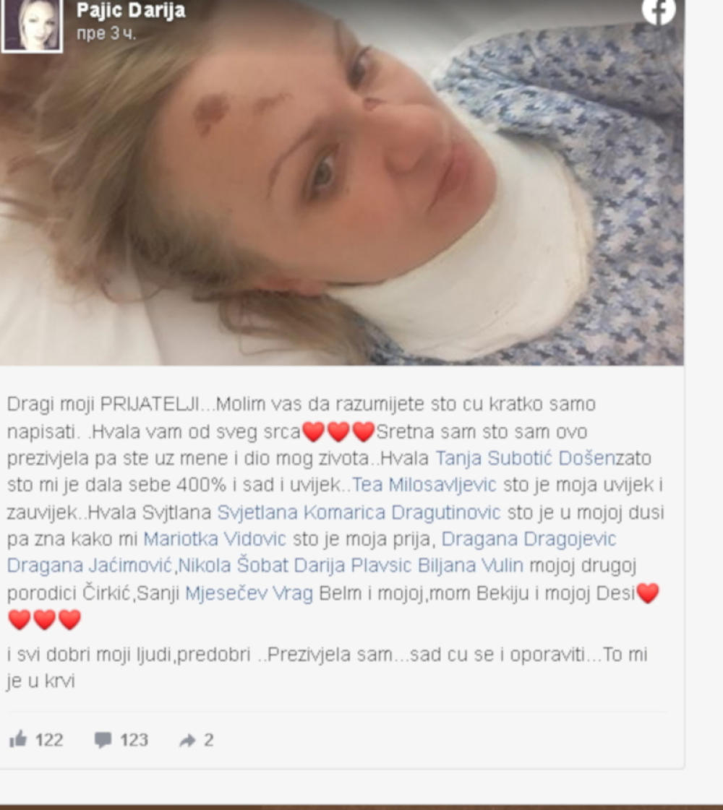Viewport: 723px width, 810px height.
Task: View the 122 likes count
Action: pyautogui.click(x=49, y=740)
